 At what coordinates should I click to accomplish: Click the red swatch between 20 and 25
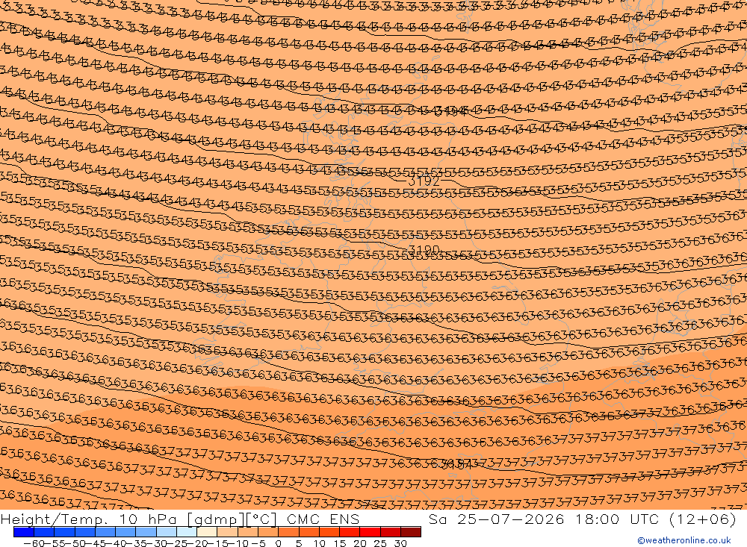[x=371, y=531]
